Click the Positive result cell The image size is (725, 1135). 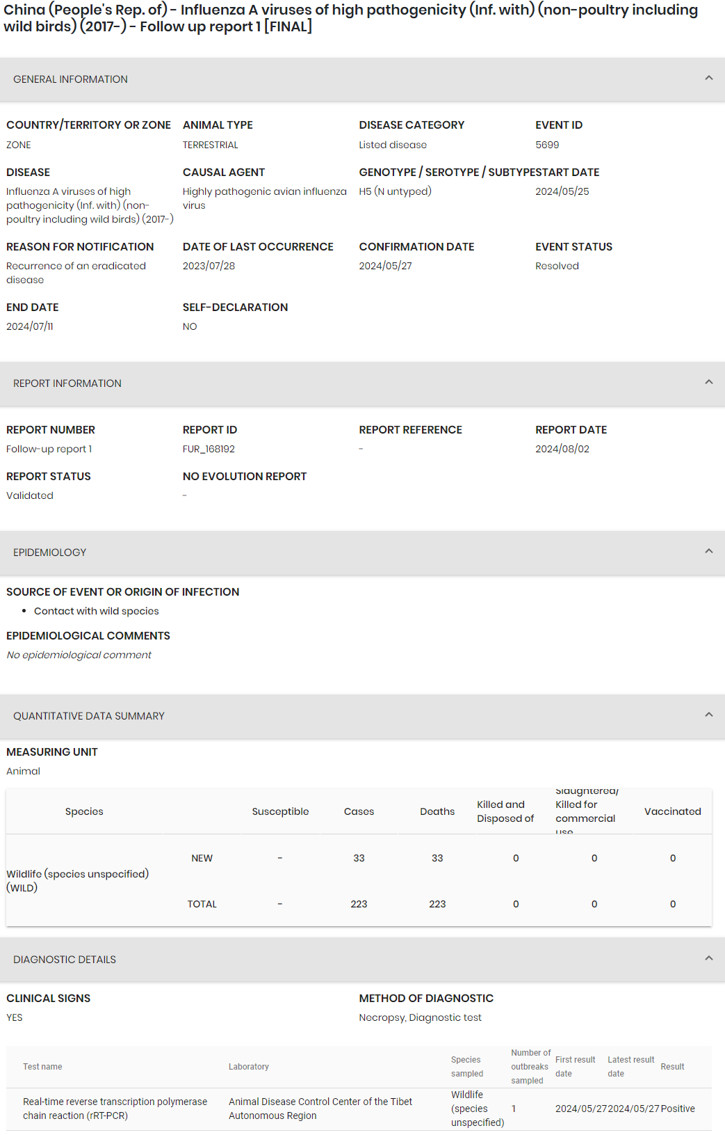(x=678, y=1109)
